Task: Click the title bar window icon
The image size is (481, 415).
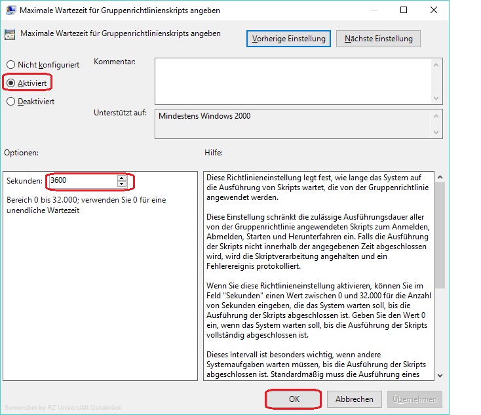Action: tap(11, 10)
